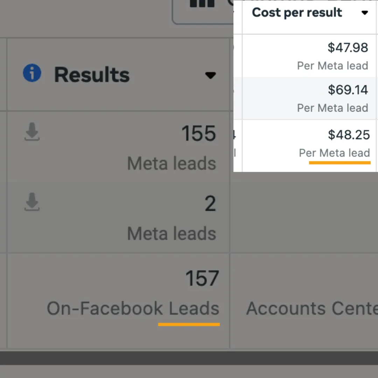Click download icon next to 2 Meta leads
Image resolution: width=378 pixels, height=378 pixels.
coord(32,202)
